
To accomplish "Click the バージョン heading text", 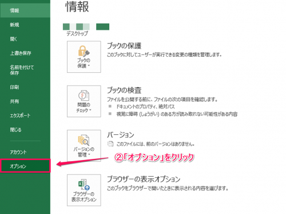I will tap(121, 135).
